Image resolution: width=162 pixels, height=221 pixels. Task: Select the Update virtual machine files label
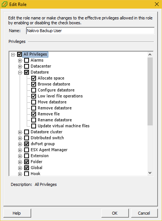pyautogui.click(x=64, y=126)
